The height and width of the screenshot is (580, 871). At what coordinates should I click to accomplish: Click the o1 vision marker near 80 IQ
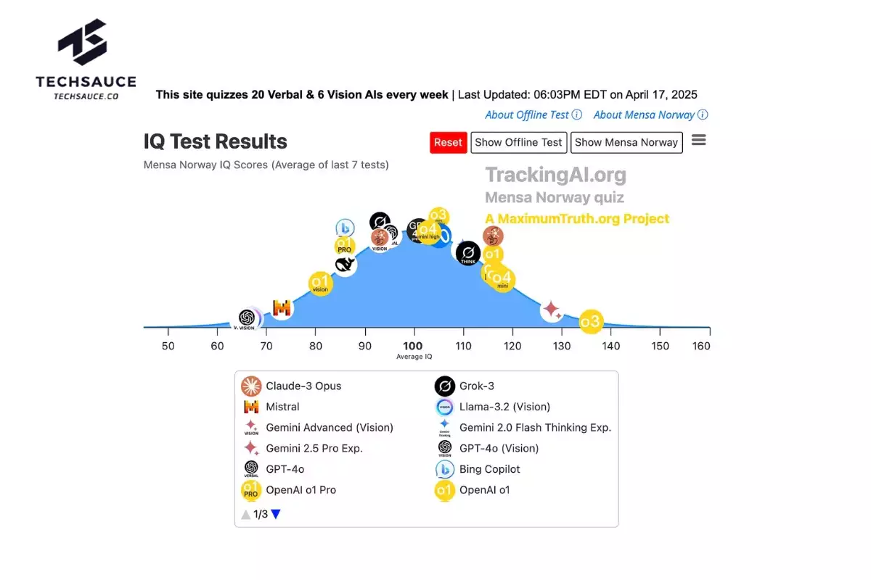(x=320, y=283)
